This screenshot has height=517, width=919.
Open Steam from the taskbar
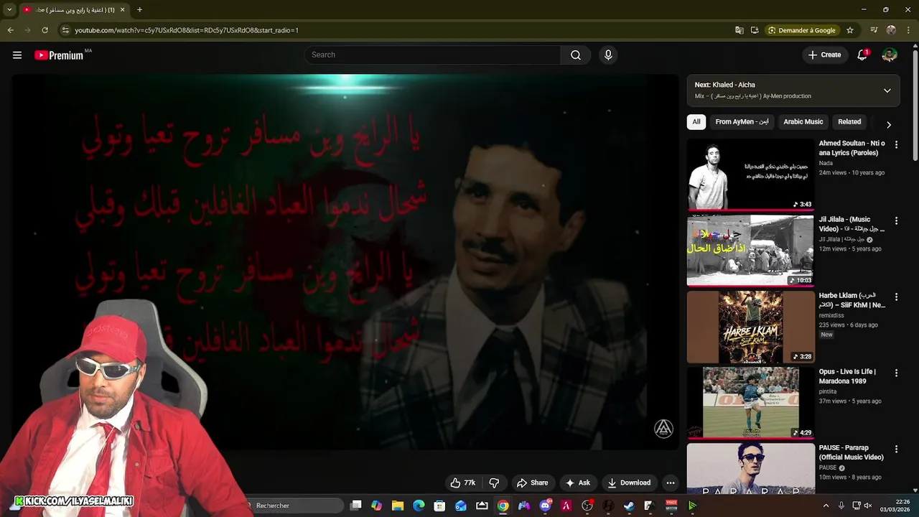tap(629, 506)
